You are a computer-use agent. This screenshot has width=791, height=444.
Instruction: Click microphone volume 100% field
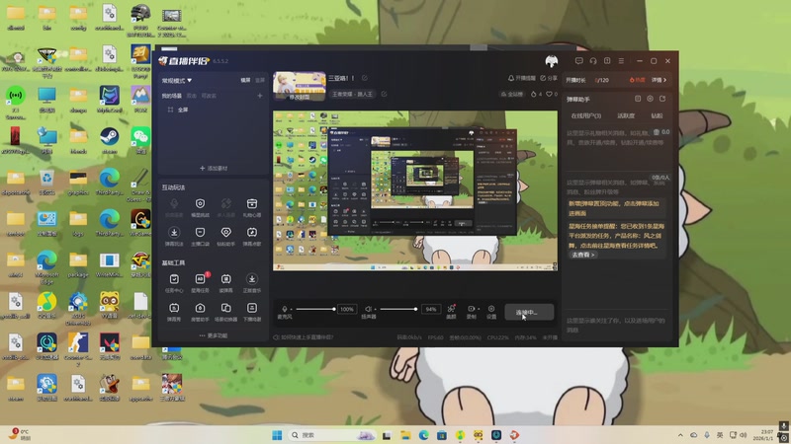[x=347, y=309]
